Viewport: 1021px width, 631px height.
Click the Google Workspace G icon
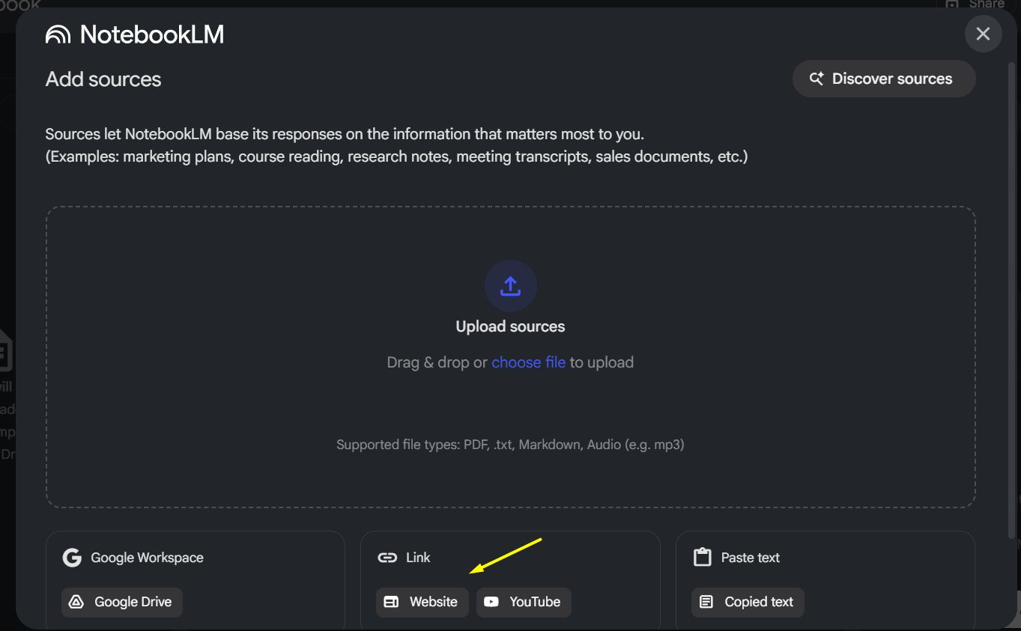coord(72,558)
